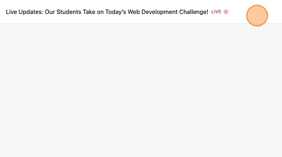Click the colon after "Updates" in the headline

click(x=42, y=12)
